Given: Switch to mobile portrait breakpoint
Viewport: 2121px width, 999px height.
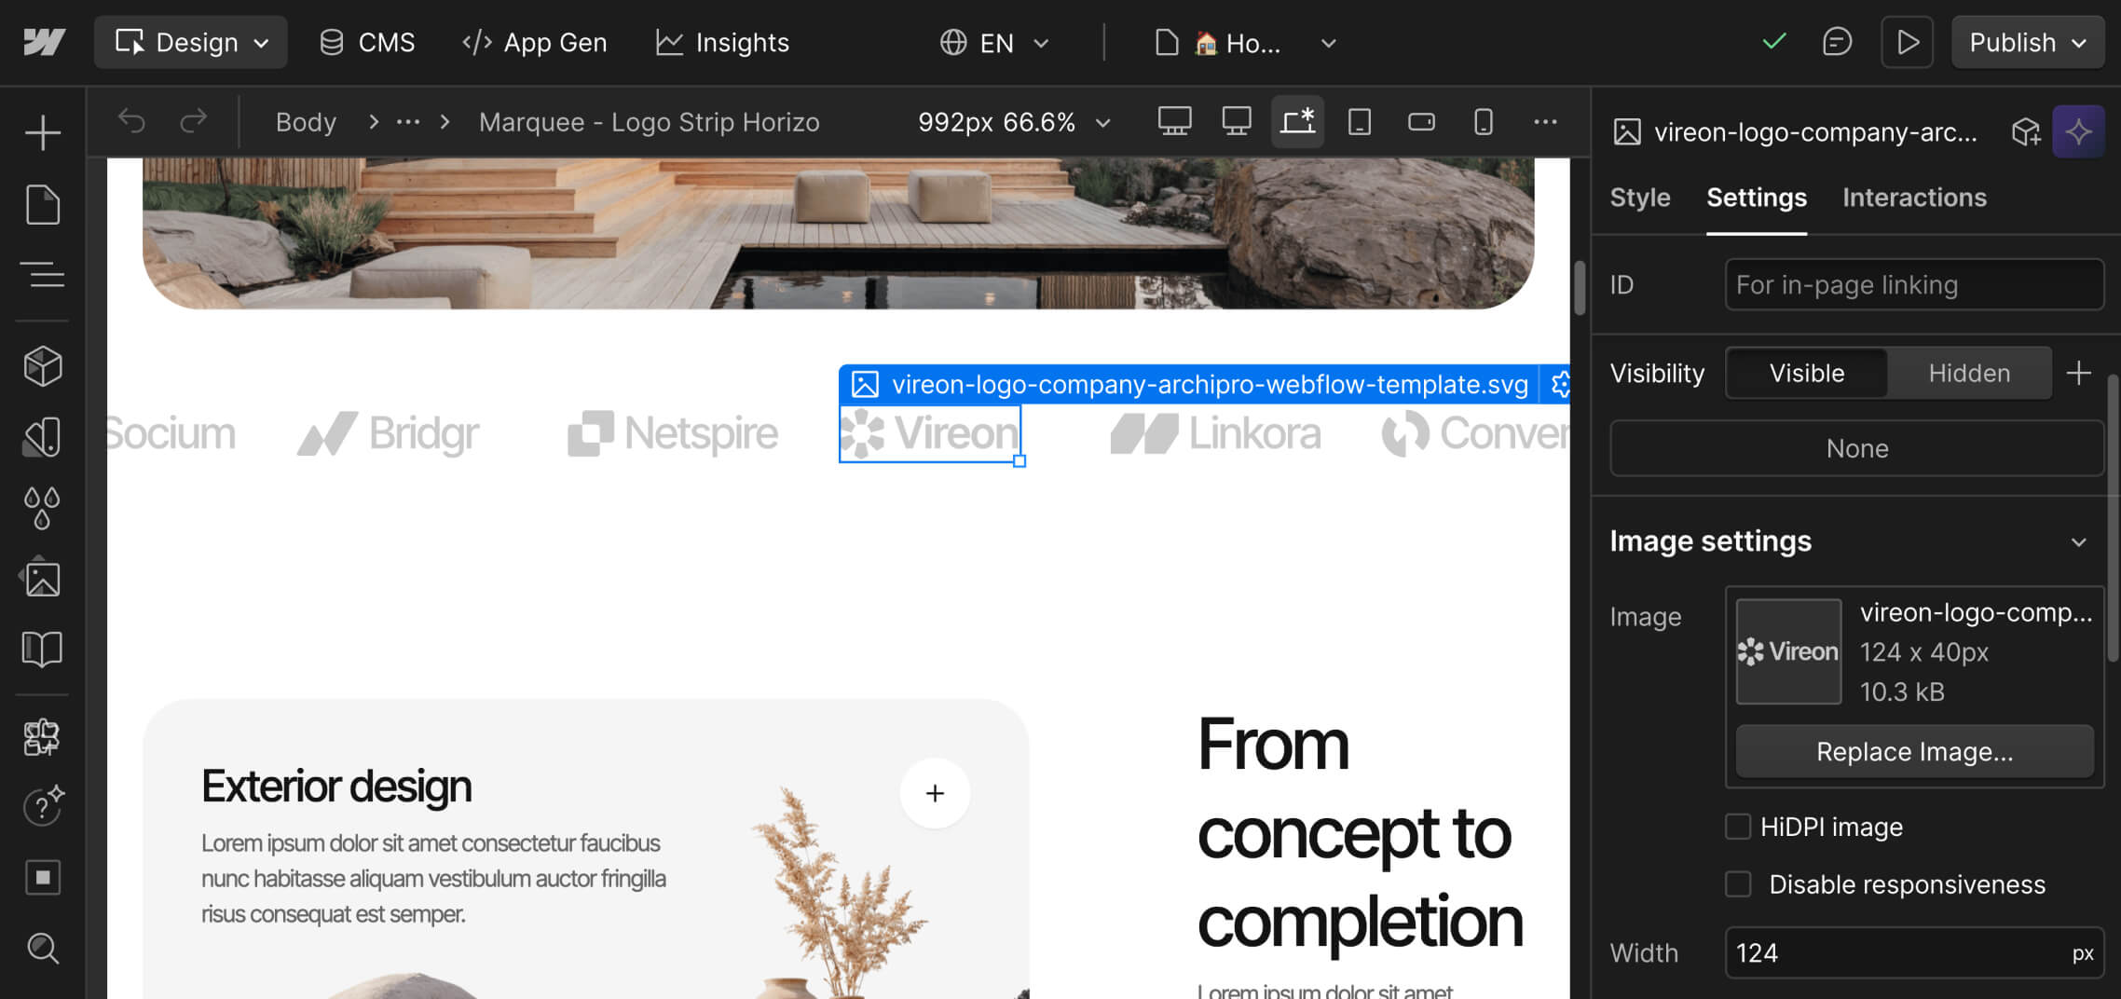Looking at the screenshot, I should pyautogui.click(x=1484, y=121).
